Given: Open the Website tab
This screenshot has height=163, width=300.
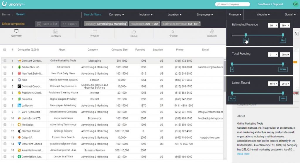Looking at the screenshot, I should point(95,33).
